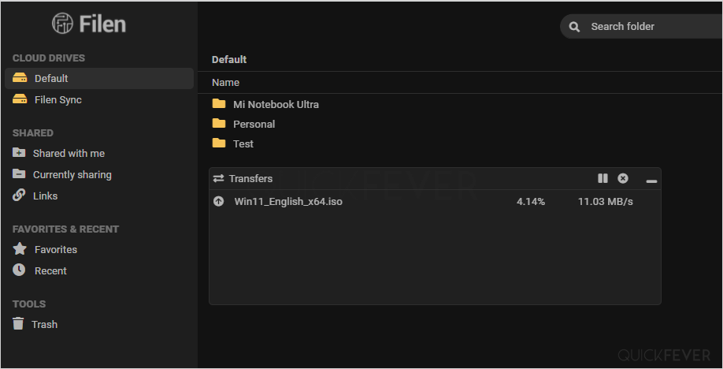
Task: Click the Trash can icon
Action: click(18, 323)
